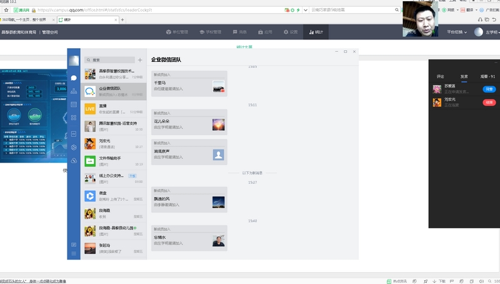
Task: Click the red 结束 button for 刘安光
Action: [x=489, y=102]
